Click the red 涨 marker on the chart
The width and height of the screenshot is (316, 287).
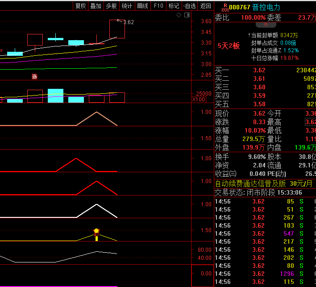[x=34, y=76]
